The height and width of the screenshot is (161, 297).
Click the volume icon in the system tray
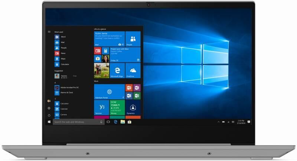(233, 122)
